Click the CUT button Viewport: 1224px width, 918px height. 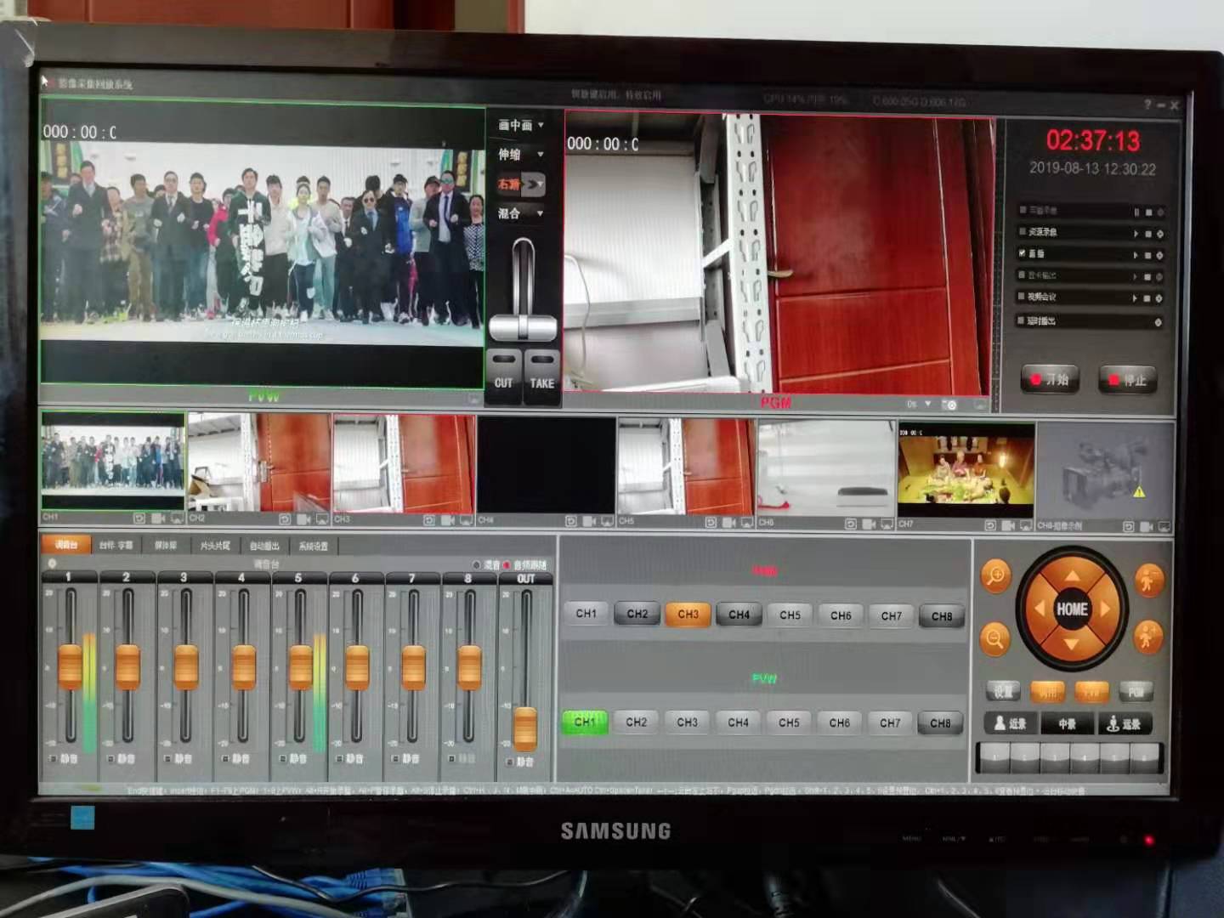(x=504, y=375)
